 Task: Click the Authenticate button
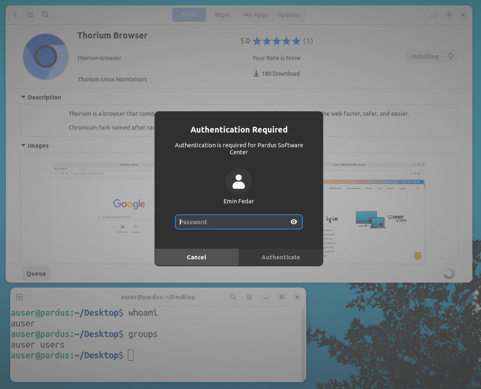point(281,257)
